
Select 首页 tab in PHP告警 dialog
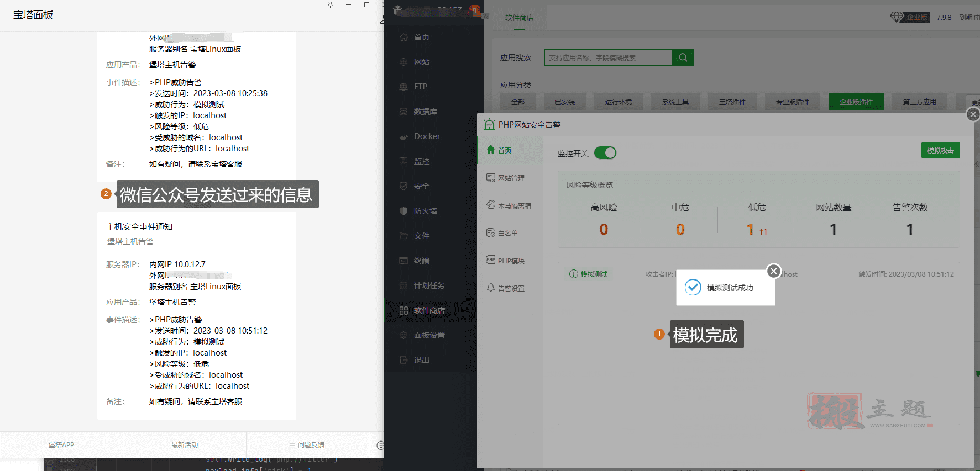[505, 150]
